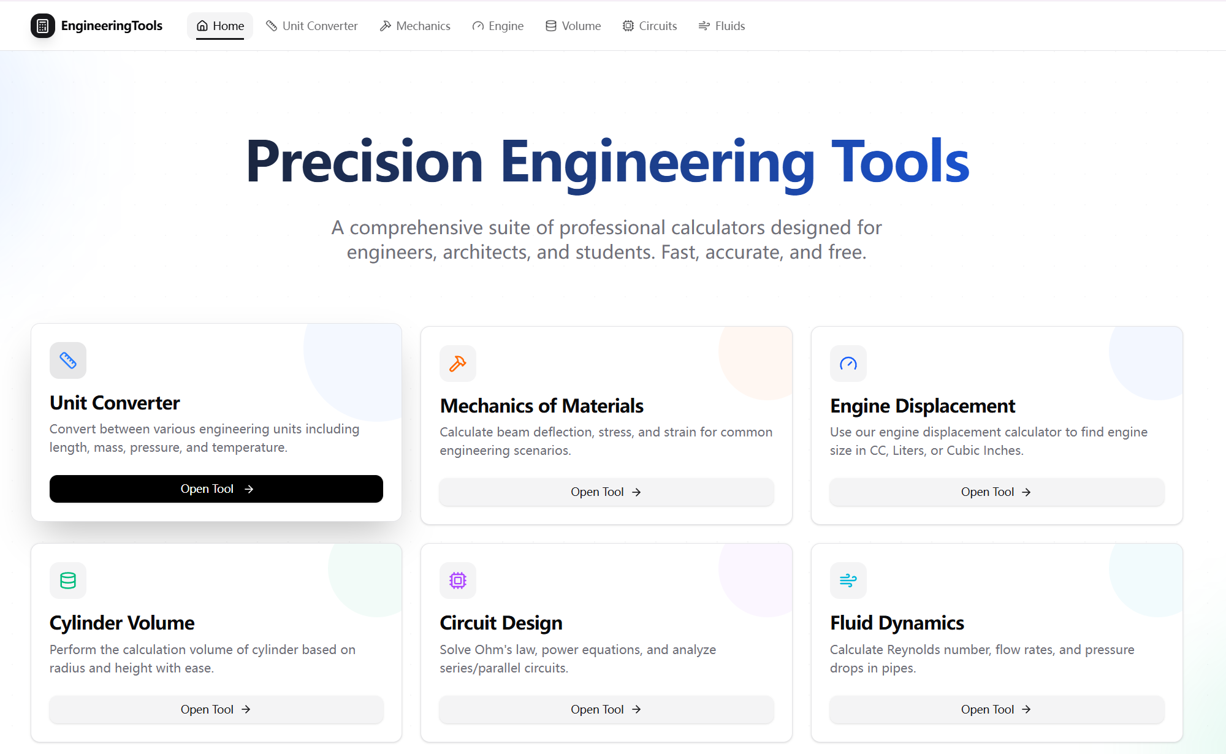Click the hammer icon on Mechanics of Materials card

pos(458,364)
